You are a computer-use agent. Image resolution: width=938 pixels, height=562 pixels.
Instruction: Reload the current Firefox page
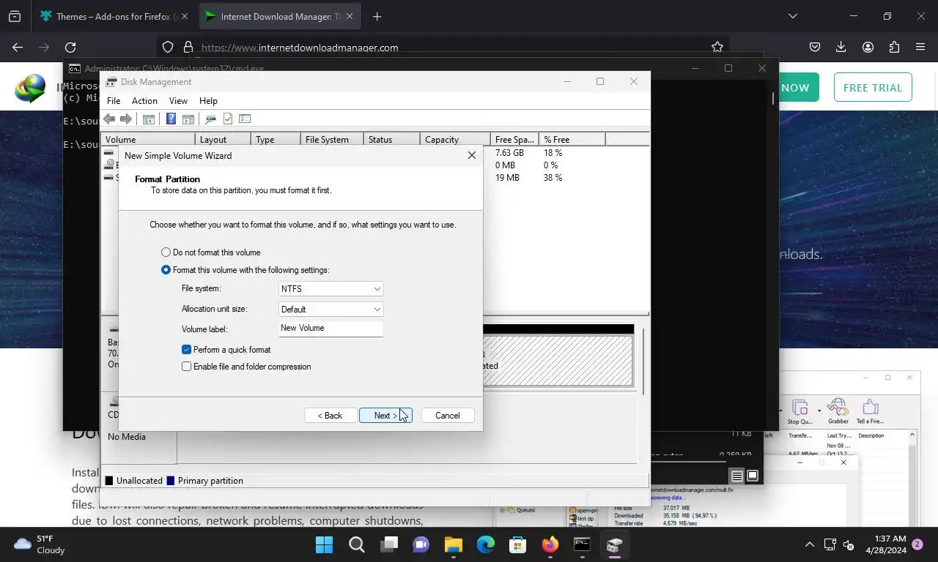70,47
